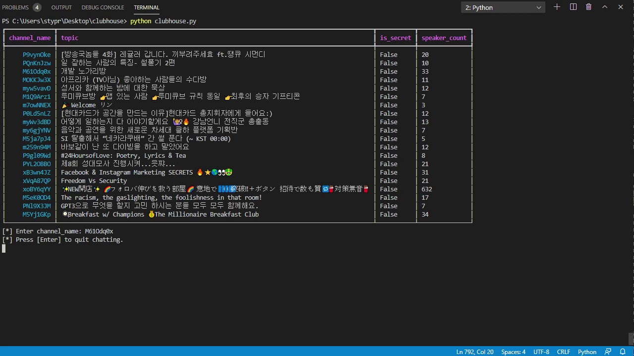634x356 pixels.
Task: Maximize panel size with up chevron
Action: (x=605, y=7)
